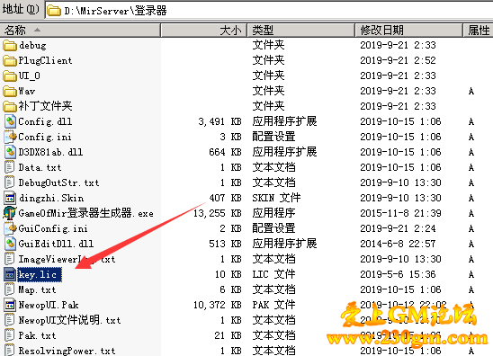Click the Pak.txt file icon

10,335
